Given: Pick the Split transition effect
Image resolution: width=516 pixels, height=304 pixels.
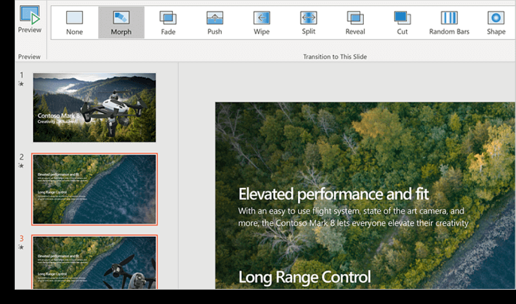Looking at the screenshot, I should tap(308, 22).
